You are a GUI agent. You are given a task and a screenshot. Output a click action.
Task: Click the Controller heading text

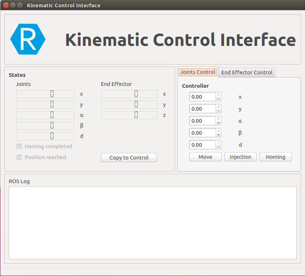tap(195, 86)
